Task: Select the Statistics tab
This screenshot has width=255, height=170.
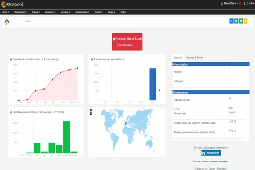Action: [178, 57]
